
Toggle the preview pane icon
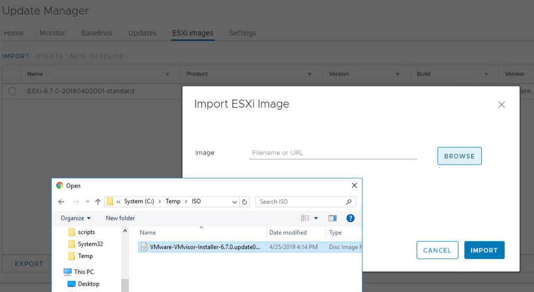(x=333, y=218)
